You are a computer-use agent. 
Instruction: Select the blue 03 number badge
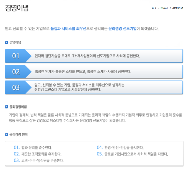pyautogui.click(x=16, y=87)
